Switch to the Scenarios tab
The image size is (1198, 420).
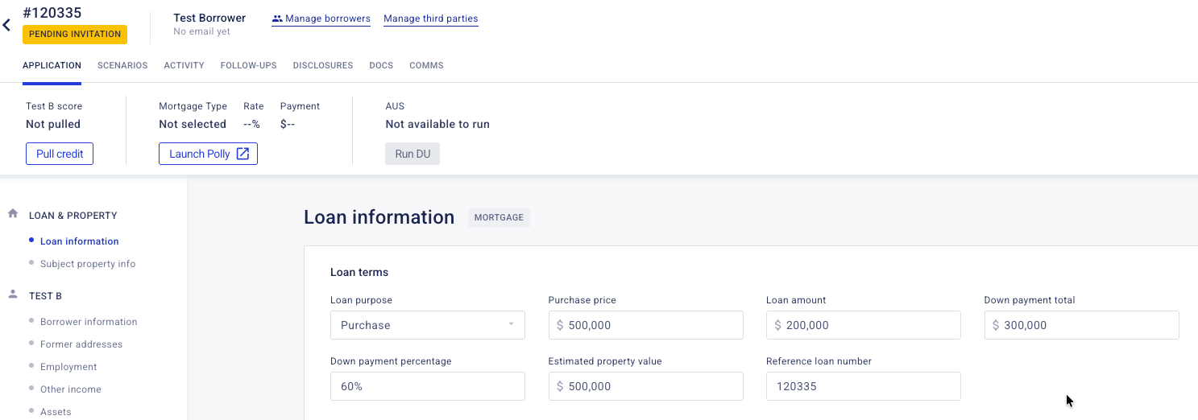[x=122, y=66]
